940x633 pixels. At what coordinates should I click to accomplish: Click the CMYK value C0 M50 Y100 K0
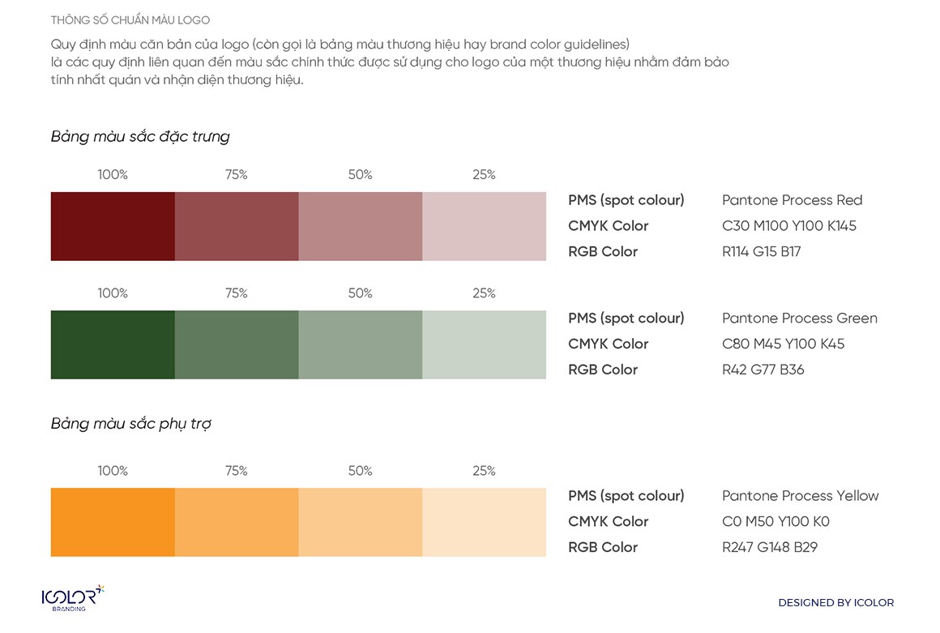click(x=775, y=521)
